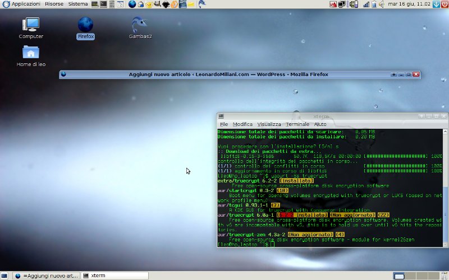Click the show desktop button in bottom panel

tap(4, 276)
